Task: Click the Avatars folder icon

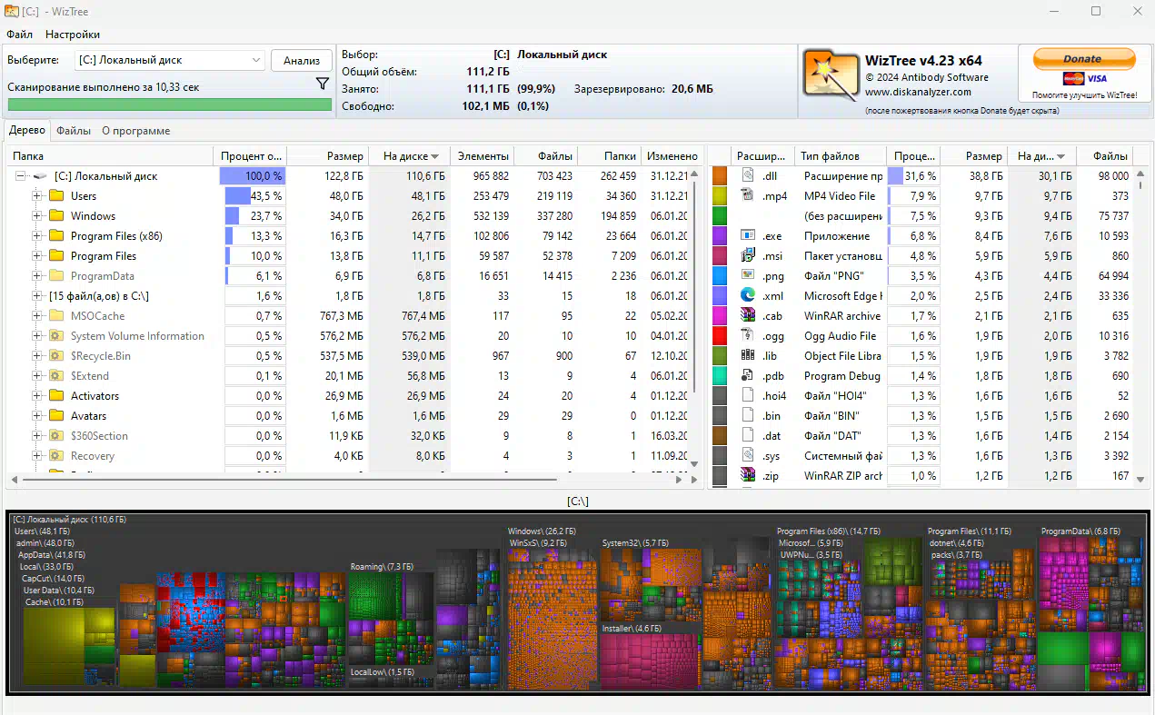Action: click(56, 416)
